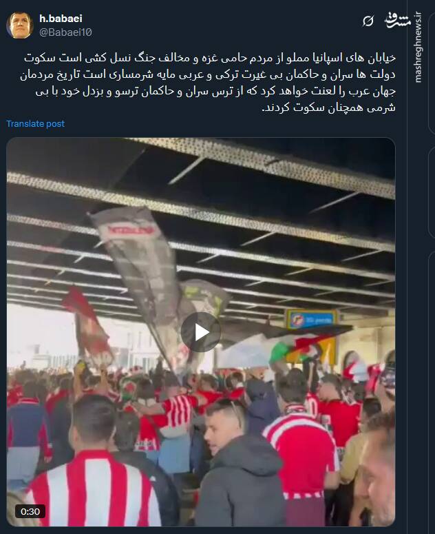Open h.babaei's profile avatar picture

(20, 25)
